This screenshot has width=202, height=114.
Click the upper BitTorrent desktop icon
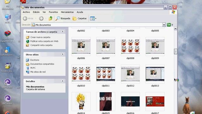tap(8, 82)
